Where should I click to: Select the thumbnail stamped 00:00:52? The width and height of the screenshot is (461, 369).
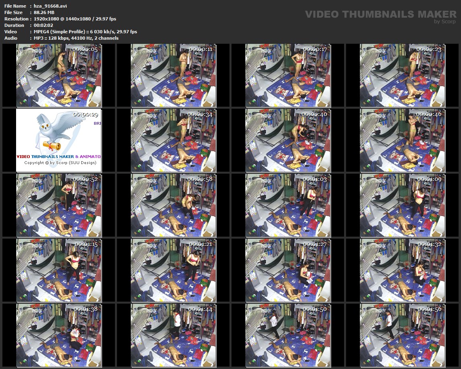point(59,205)
